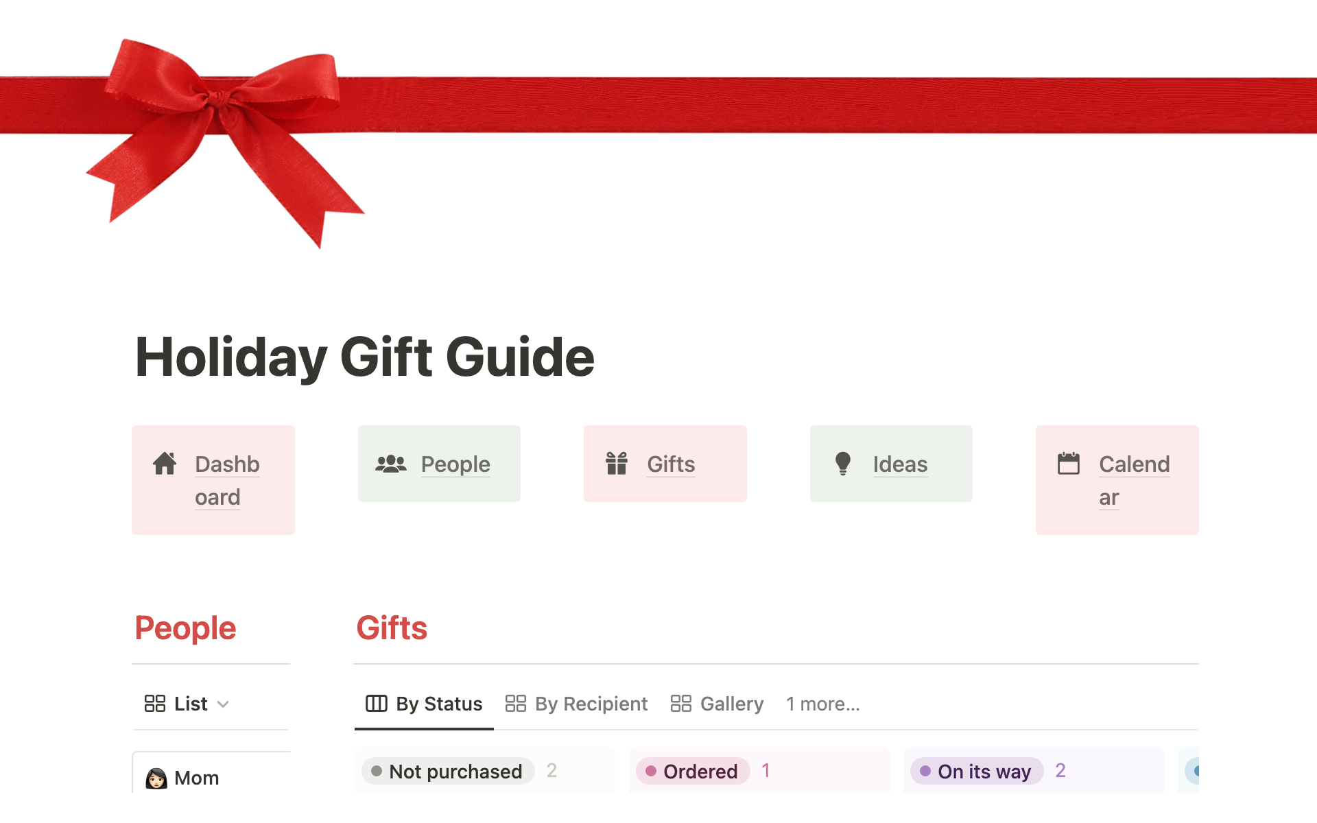This screenshot has height=823, width=1317.
Task: Click the Ideas lightbulb icon
Action: pos(842,464)
